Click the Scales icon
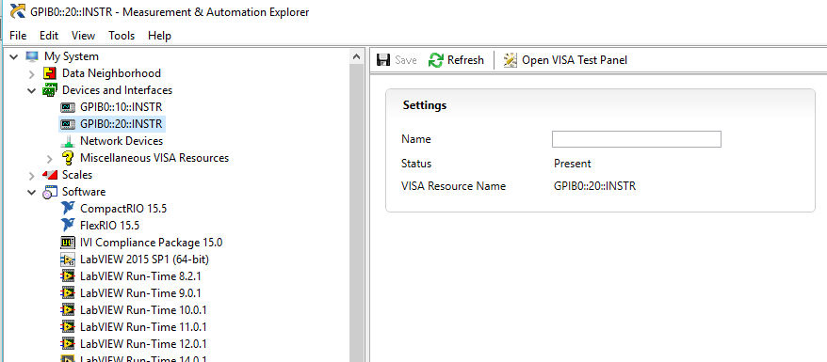 [50, 175]
